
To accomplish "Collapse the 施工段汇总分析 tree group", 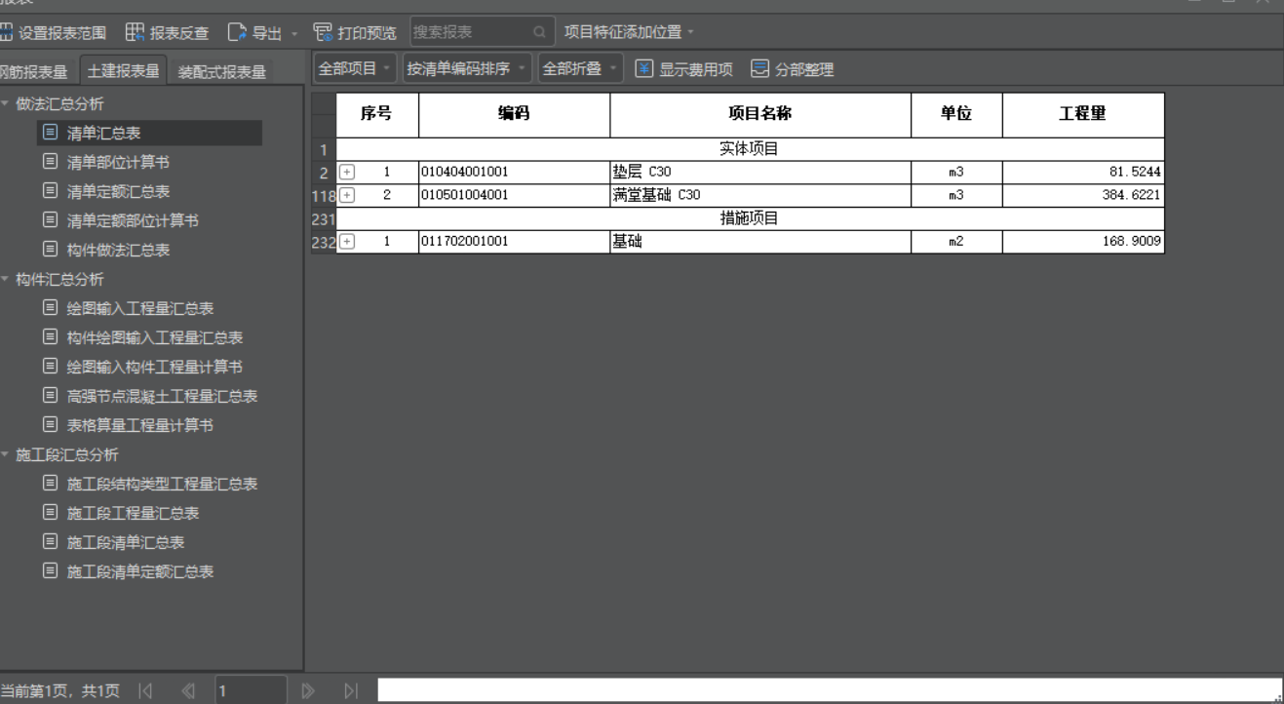I will point(5,455).
